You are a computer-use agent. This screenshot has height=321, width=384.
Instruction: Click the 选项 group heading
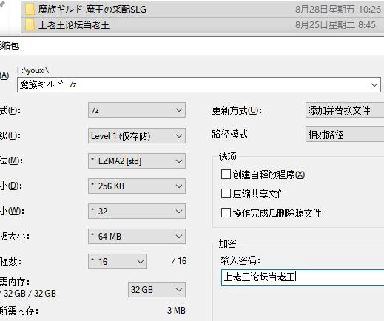227,157
